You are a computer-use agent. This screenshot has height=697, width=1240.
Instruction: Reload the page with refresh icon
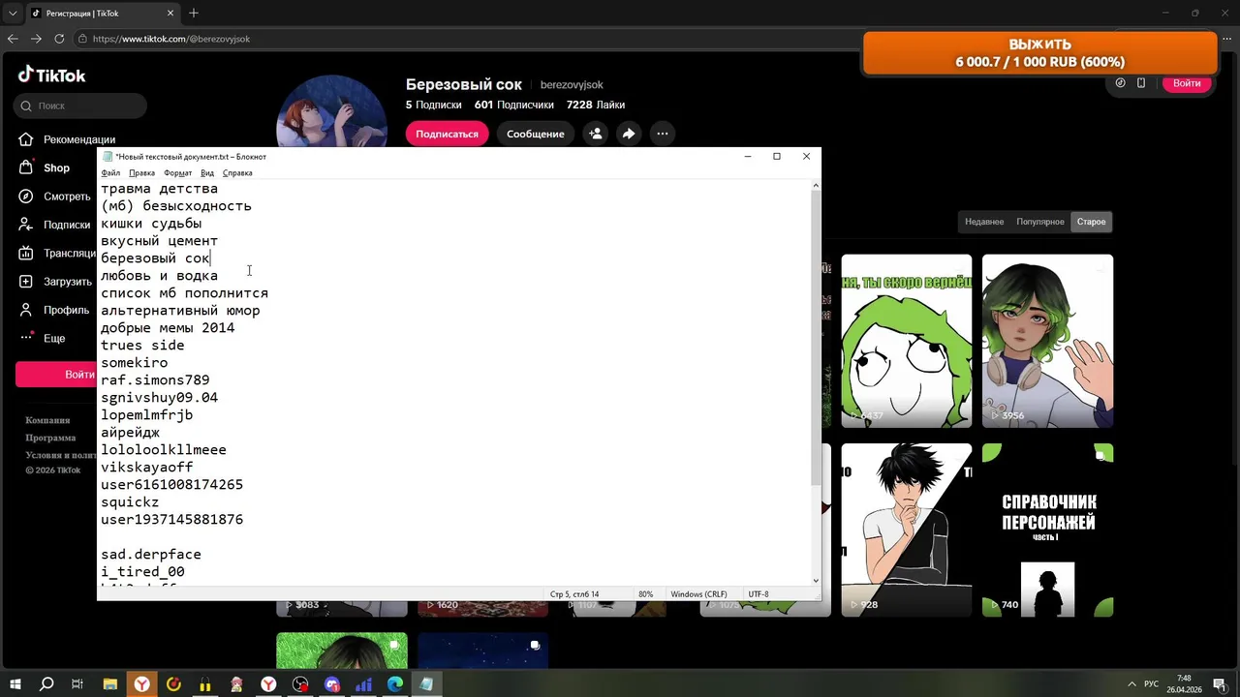click(x=59, y=39)
